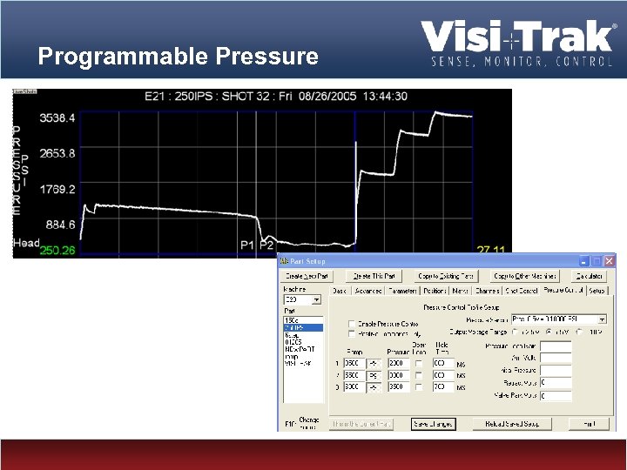Image resolution: width=627 pixels, height=470 pixels.
Task: Toggle Open Loop checkbox for step 3
Action: (x=418, y=387)
